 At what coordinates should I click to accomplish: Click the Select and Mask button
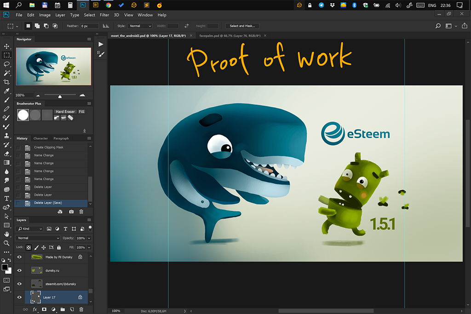tap(242, 26)
